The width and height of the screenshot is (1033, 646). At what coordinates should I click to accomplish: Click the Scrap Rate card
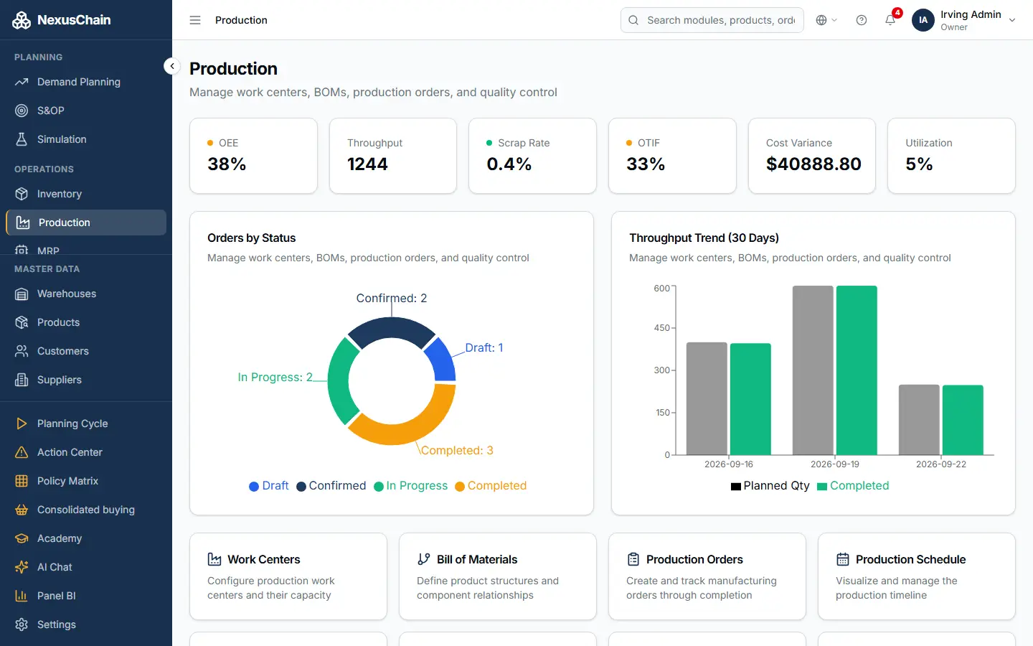(532, 156)
